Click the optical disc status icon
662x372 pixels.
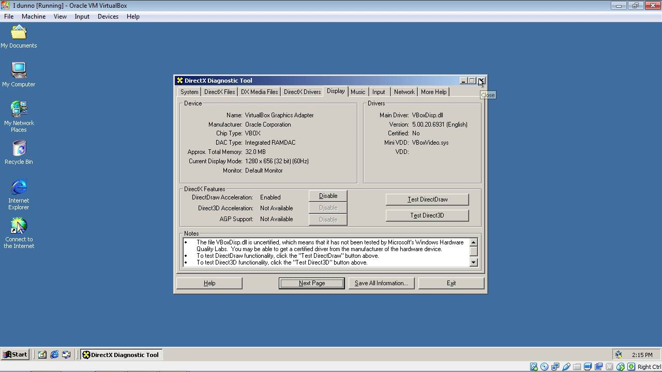coord(544,367)
